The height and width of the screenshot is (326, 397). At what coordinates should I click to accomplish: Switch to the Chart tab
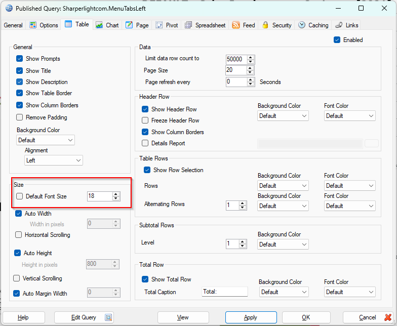coord(107,25)
